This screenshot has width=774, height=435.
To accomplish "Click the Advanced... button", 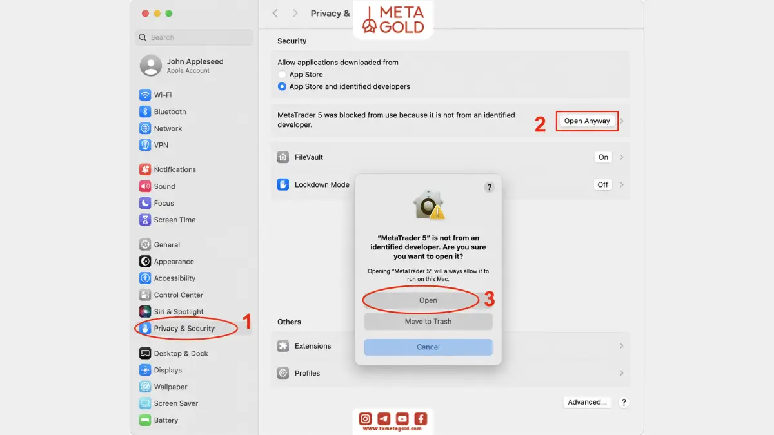I will point(587,402).
